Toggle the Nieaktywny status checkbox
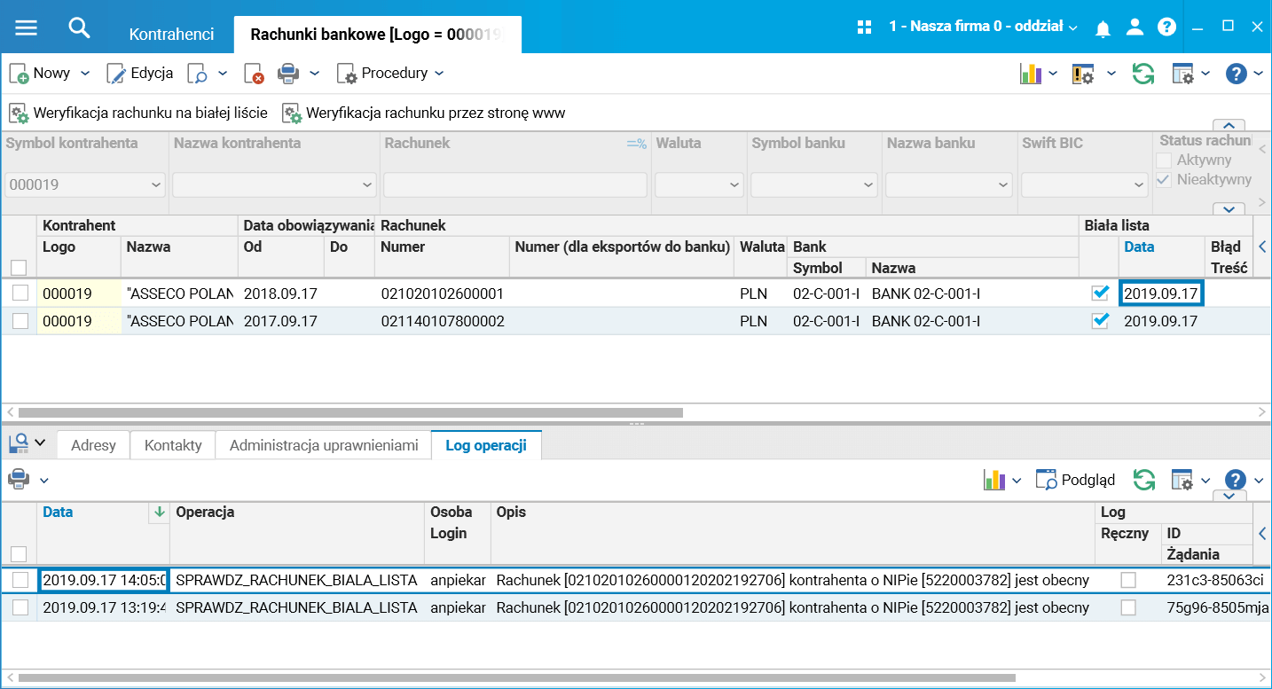Viewport: 1272px width, 689px height. click(x=1164, y=180)
